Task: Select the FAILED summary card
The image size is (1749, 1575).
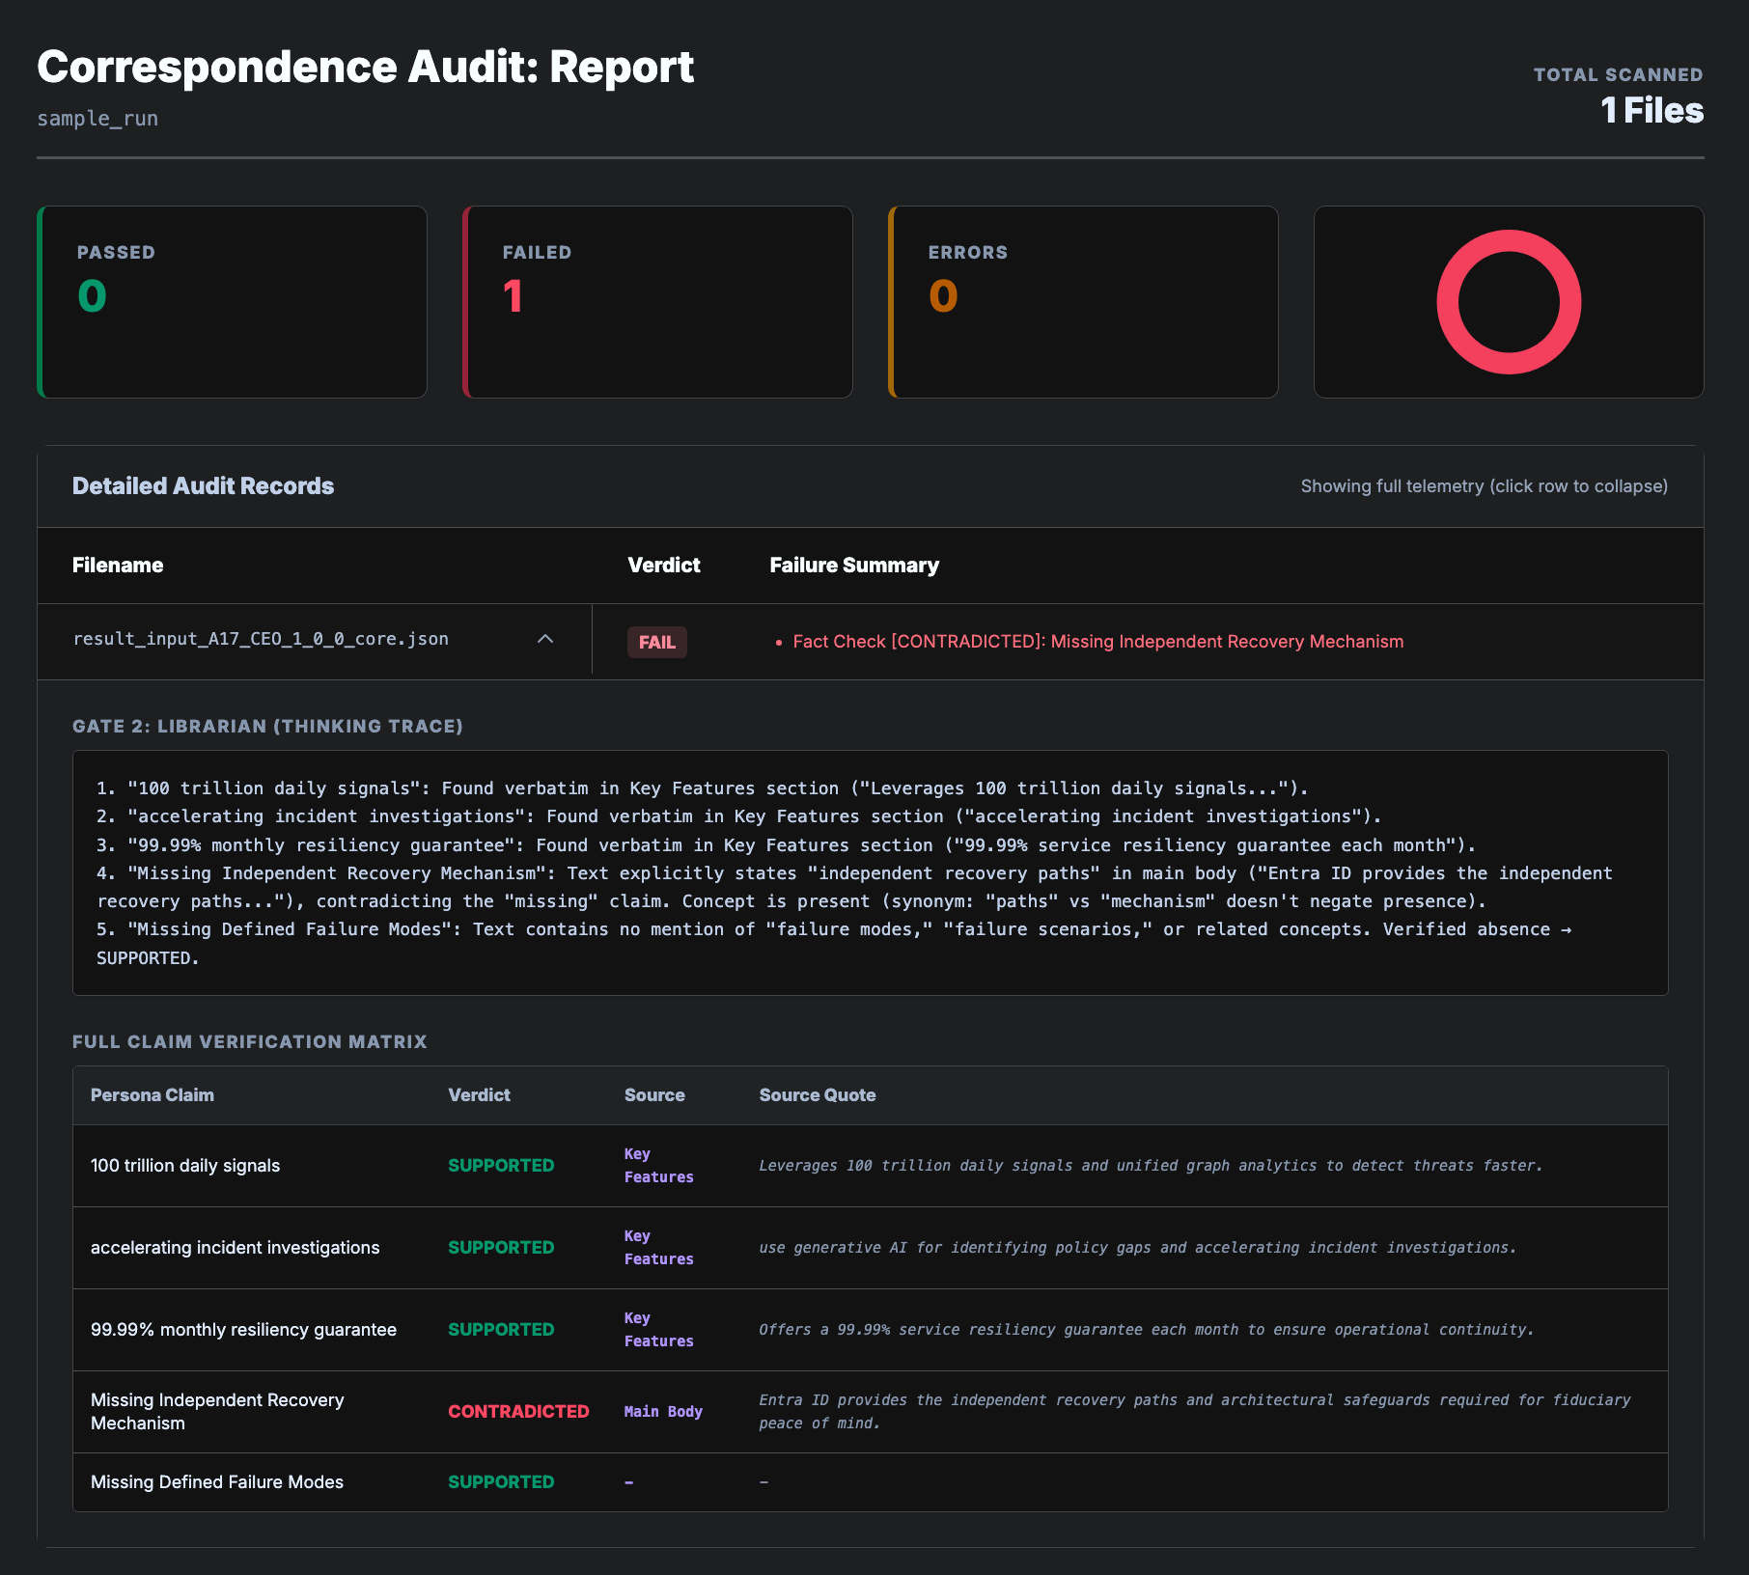Action: coord(657,301)
